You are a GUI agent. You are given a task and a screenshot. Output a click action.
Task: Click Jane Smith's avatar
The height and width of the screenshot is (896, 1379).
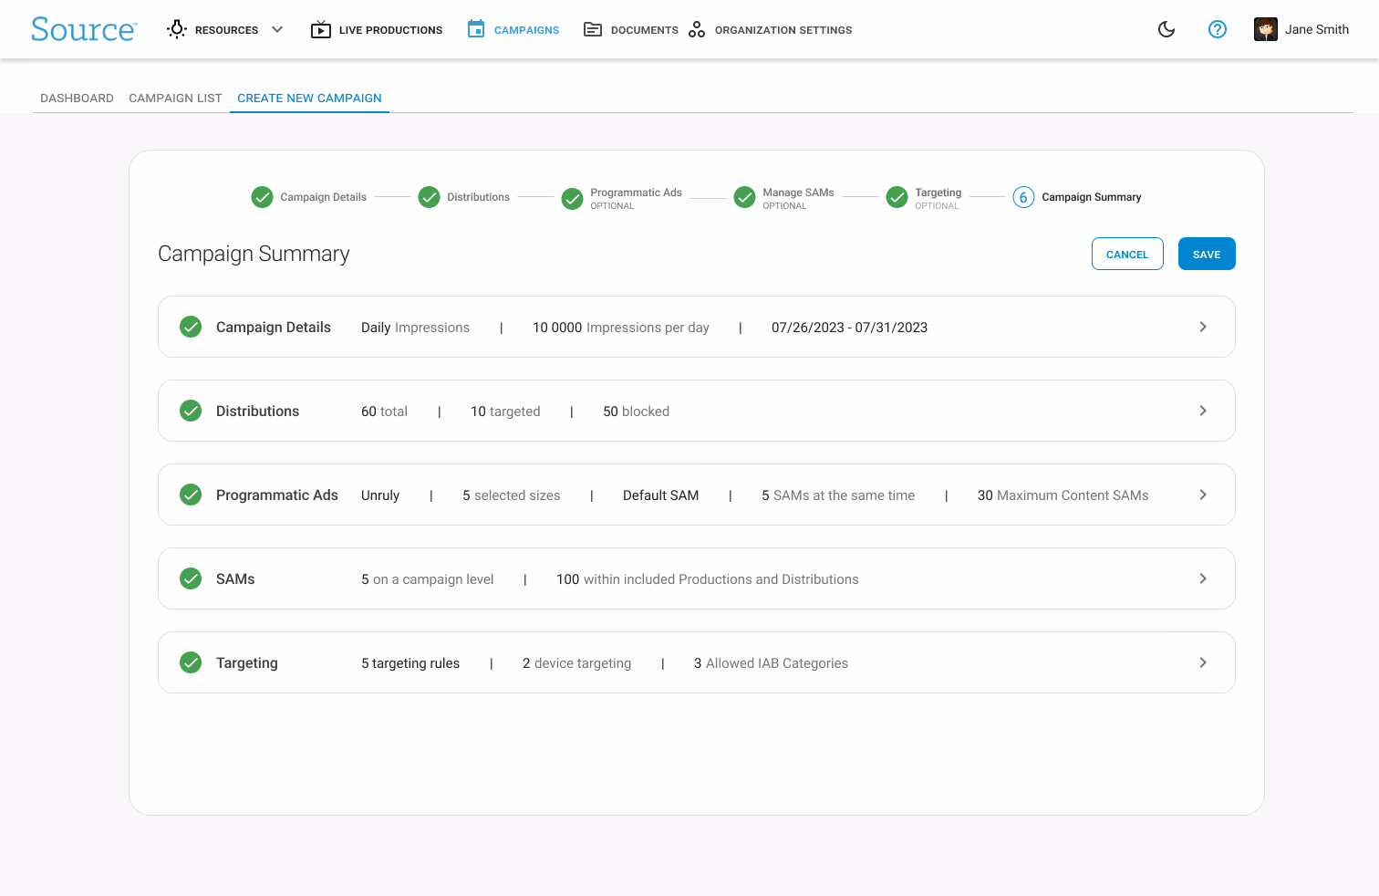(1266, 29)
